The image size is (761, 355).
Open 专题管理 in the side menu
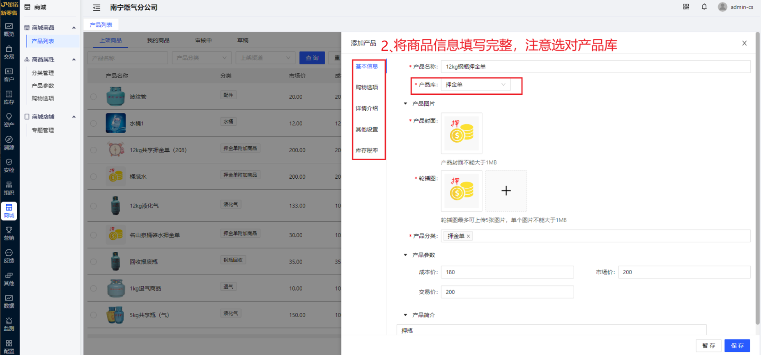click(43, 130)
